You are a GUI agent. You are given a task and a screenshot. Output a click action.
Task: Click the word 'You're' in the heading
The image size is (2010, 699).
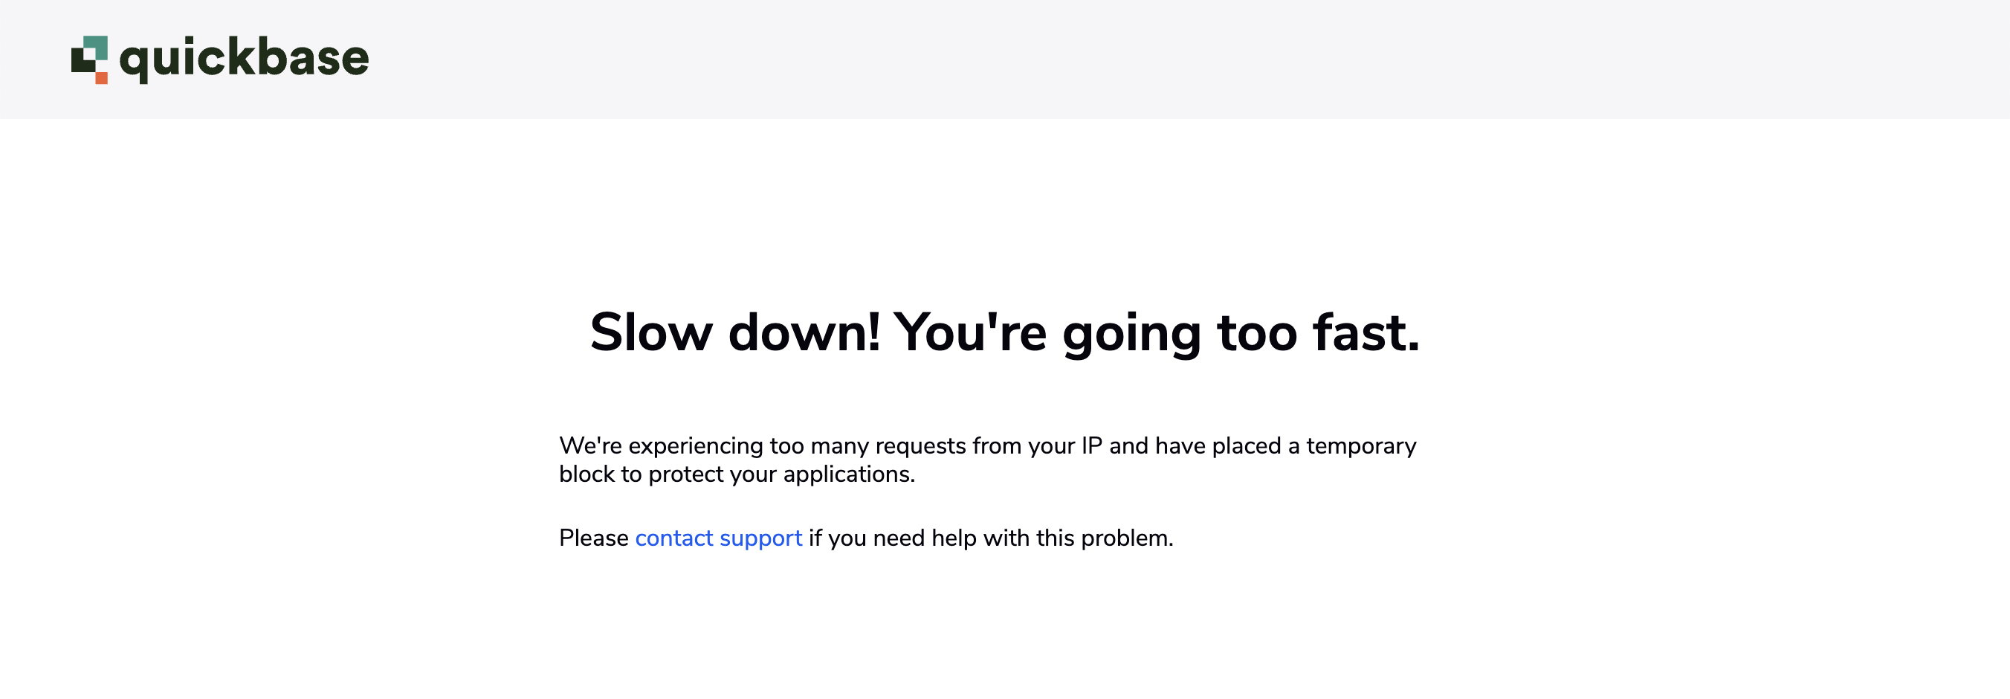pyautogui.click(x=970, y=332)
